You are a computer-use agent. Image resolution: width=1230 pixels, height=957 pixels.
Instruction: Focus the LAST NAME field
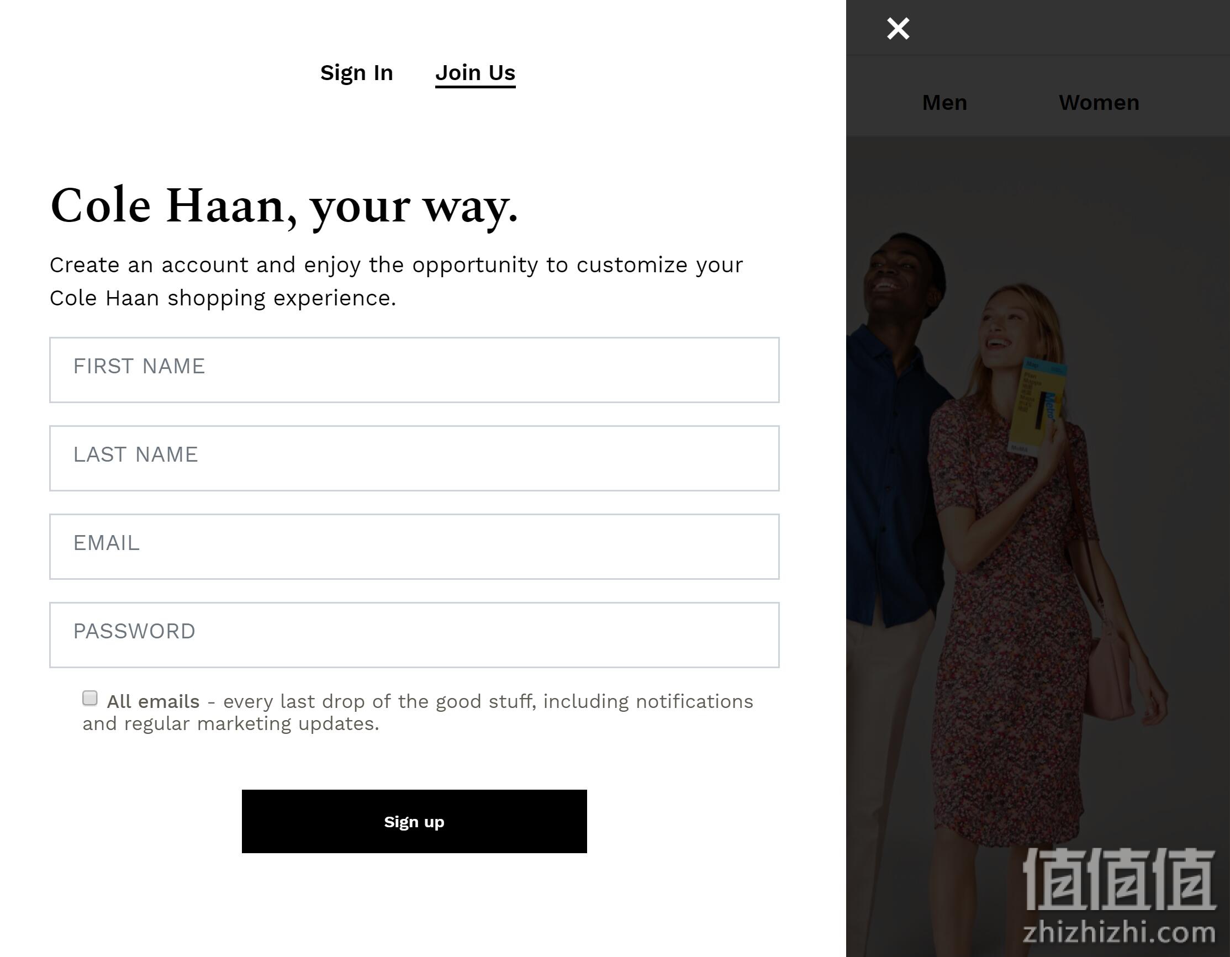pyautogui.click(x=414, y=458)
